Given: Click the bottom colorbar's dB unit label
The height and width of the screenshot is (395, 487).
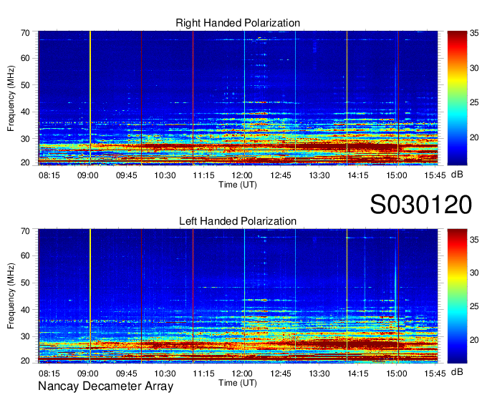Looking at the screenshot, I should coord(457,372).
